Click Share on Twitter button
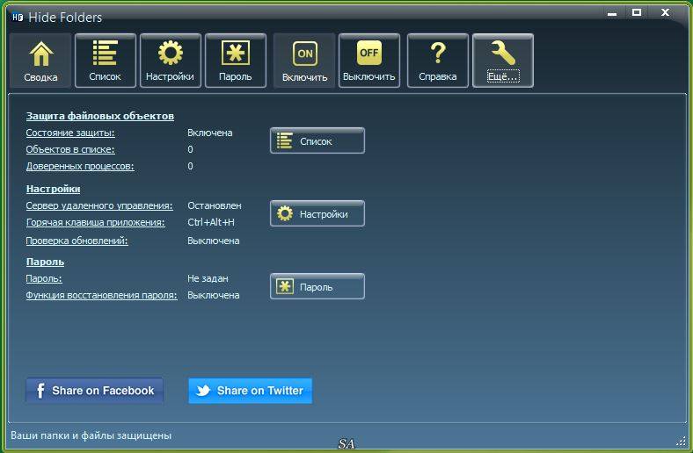This screenshot has width=693, height=453. (250, 391)
